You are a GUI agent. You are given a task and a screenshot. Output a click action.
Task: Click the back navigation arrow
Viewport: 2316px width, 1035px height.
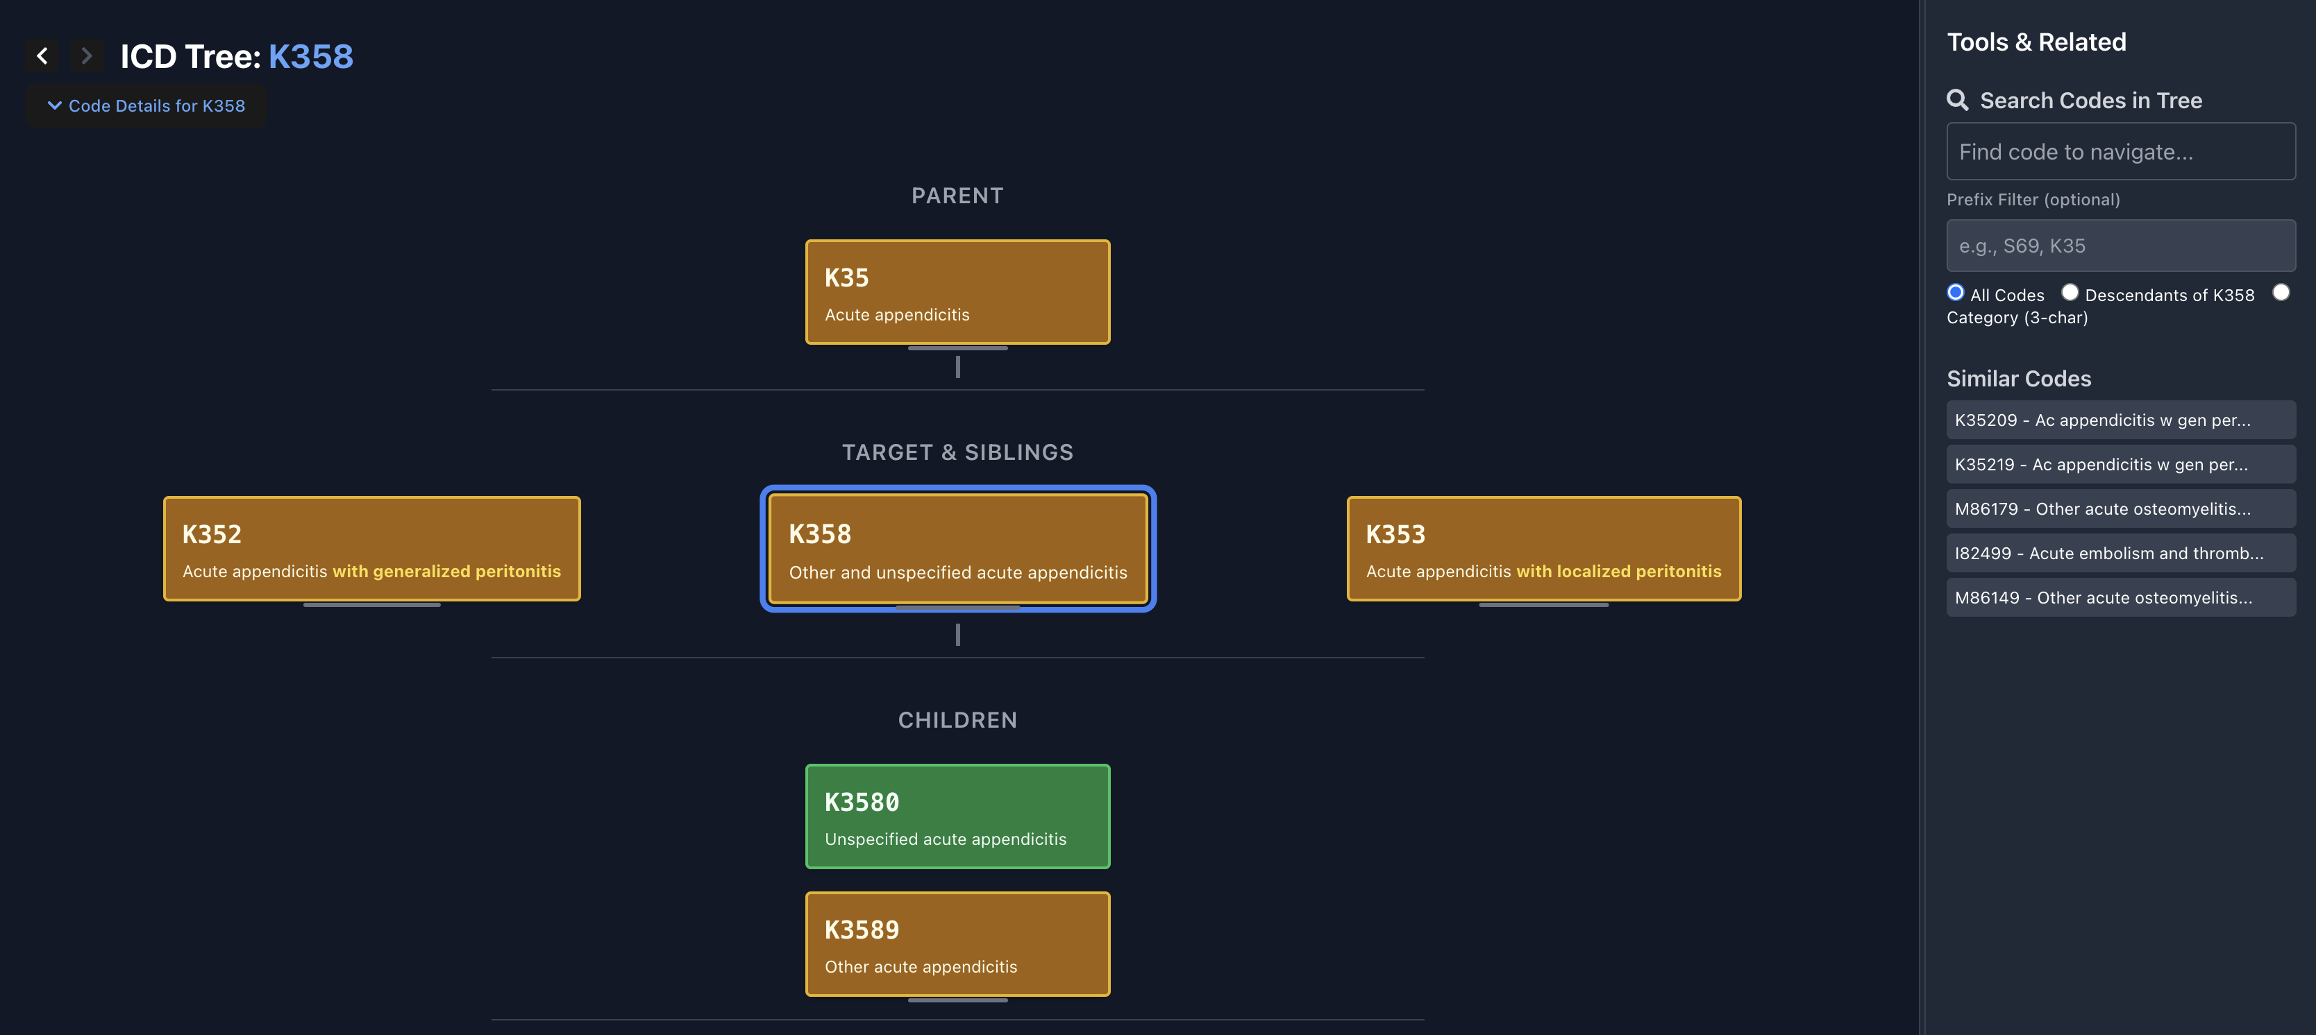[42, 55]
